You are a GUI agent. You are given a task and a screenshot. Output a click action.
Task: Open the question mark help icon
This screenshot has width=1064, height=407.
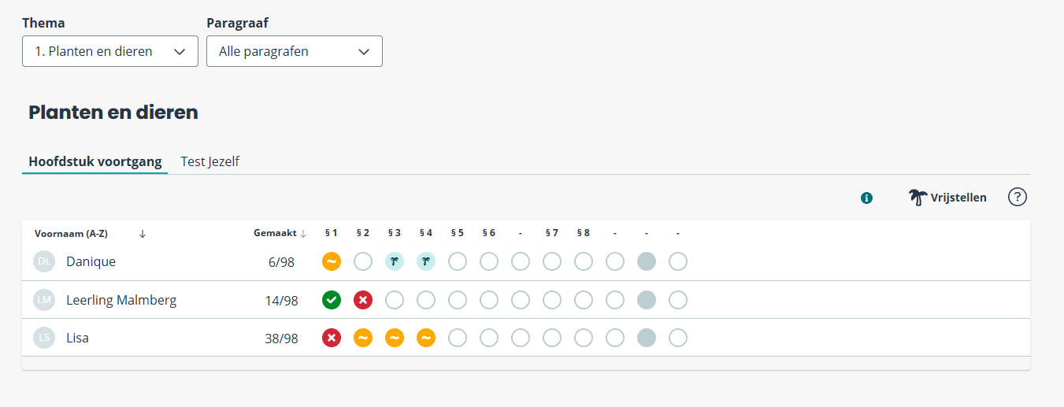(x=1018, y=197)
